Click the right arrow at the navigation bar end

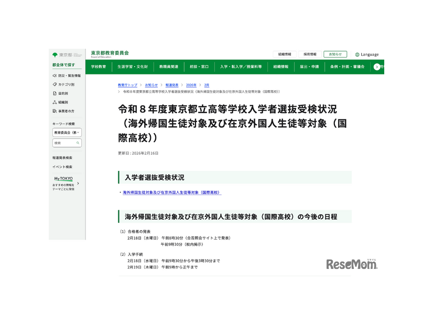pyautogui.click(x=376, y=66)
